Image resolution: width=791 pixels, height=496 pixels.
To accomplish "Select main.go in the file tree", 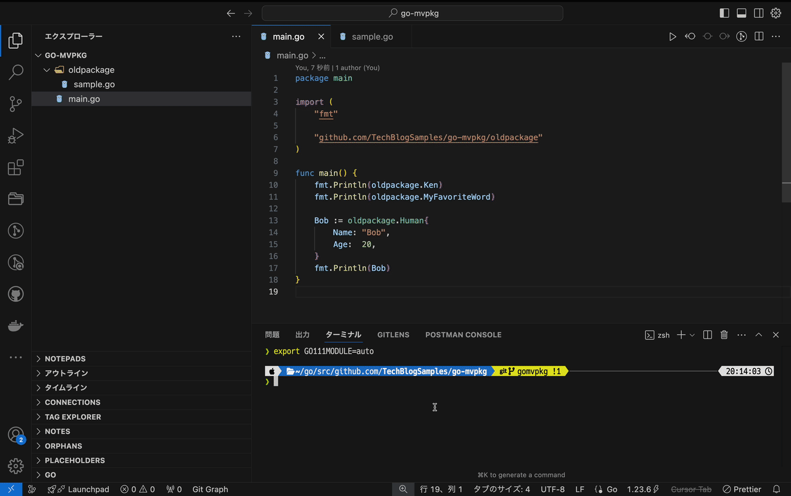I will coord(142,99).
